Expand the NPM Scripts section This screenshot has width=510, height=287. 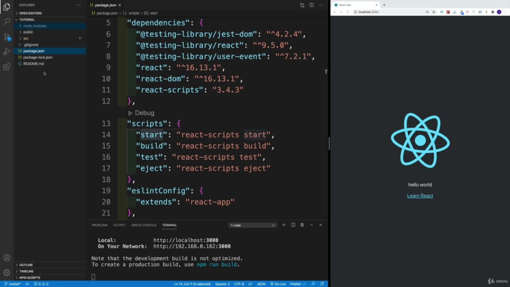pos(50,277)
